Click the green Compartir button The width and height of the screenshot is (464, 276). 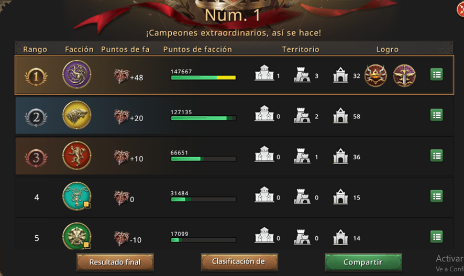[x=363, y=262]
